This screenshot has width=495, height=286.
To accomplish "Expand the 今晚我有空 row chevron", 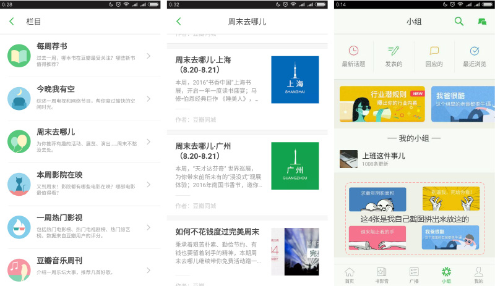I will [148, 99].
